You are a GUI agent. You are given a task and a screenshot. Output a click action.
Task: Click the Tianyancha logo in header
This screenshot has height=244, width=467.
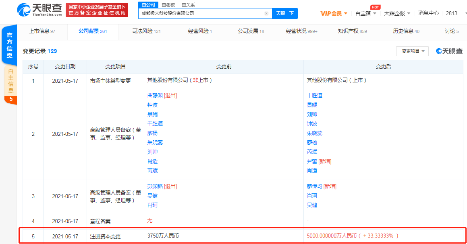click(x=39, y=10)
